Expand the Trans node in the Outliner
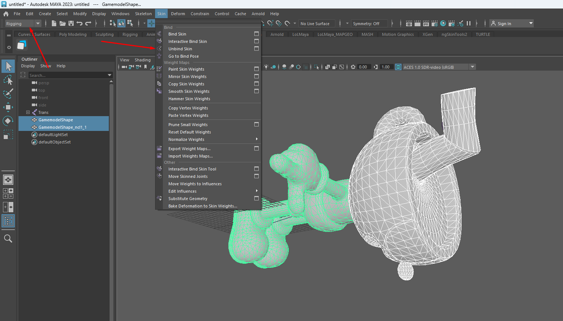 (28, 112)
